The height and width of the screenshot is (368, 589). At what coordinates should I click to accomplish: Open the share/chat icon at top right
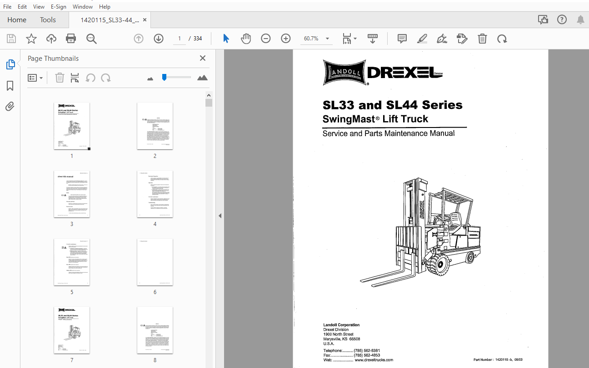[x=543, y=20]
